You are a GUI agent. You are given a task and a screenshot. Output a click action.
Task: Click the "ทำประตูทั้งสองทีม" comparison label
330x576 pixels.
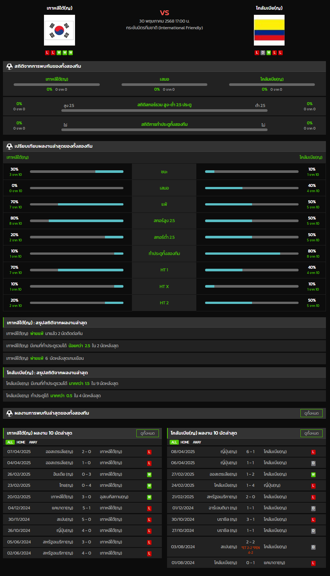coord(164,254)
